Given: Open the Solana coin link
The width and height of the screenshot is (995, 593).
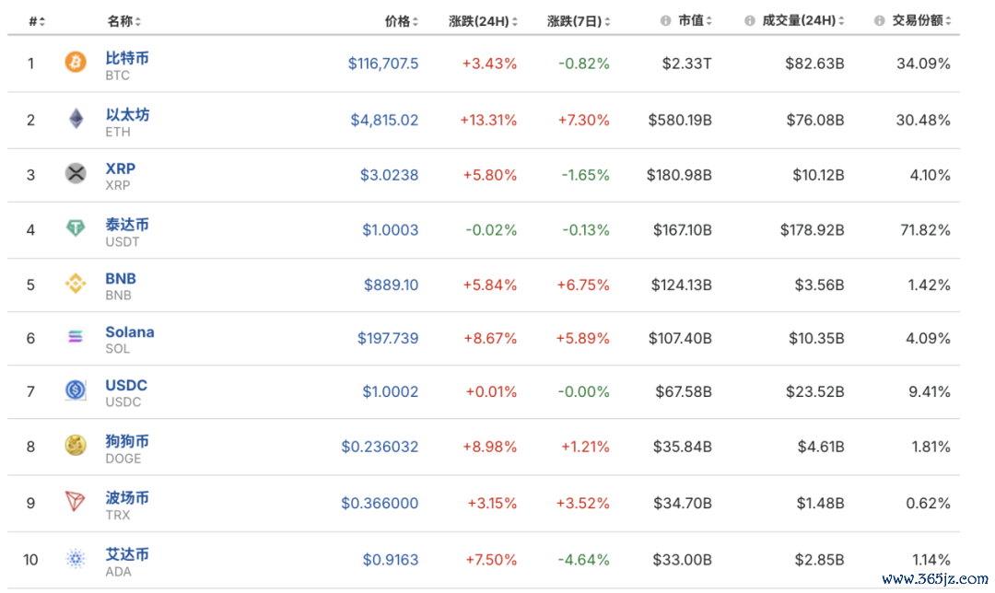Looking at the screenshot, I should tap(130, 331).
